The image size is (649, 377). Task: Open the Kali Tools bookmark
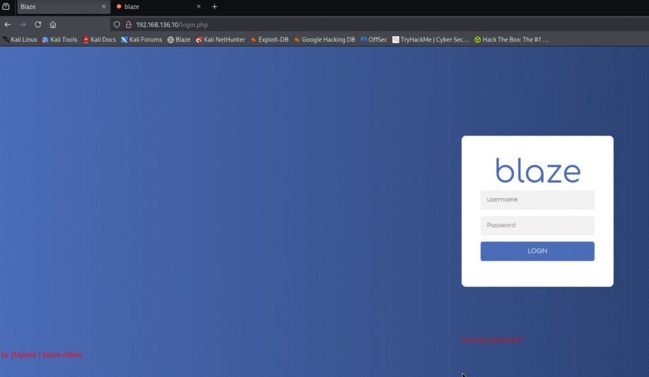tap(60, 39)
